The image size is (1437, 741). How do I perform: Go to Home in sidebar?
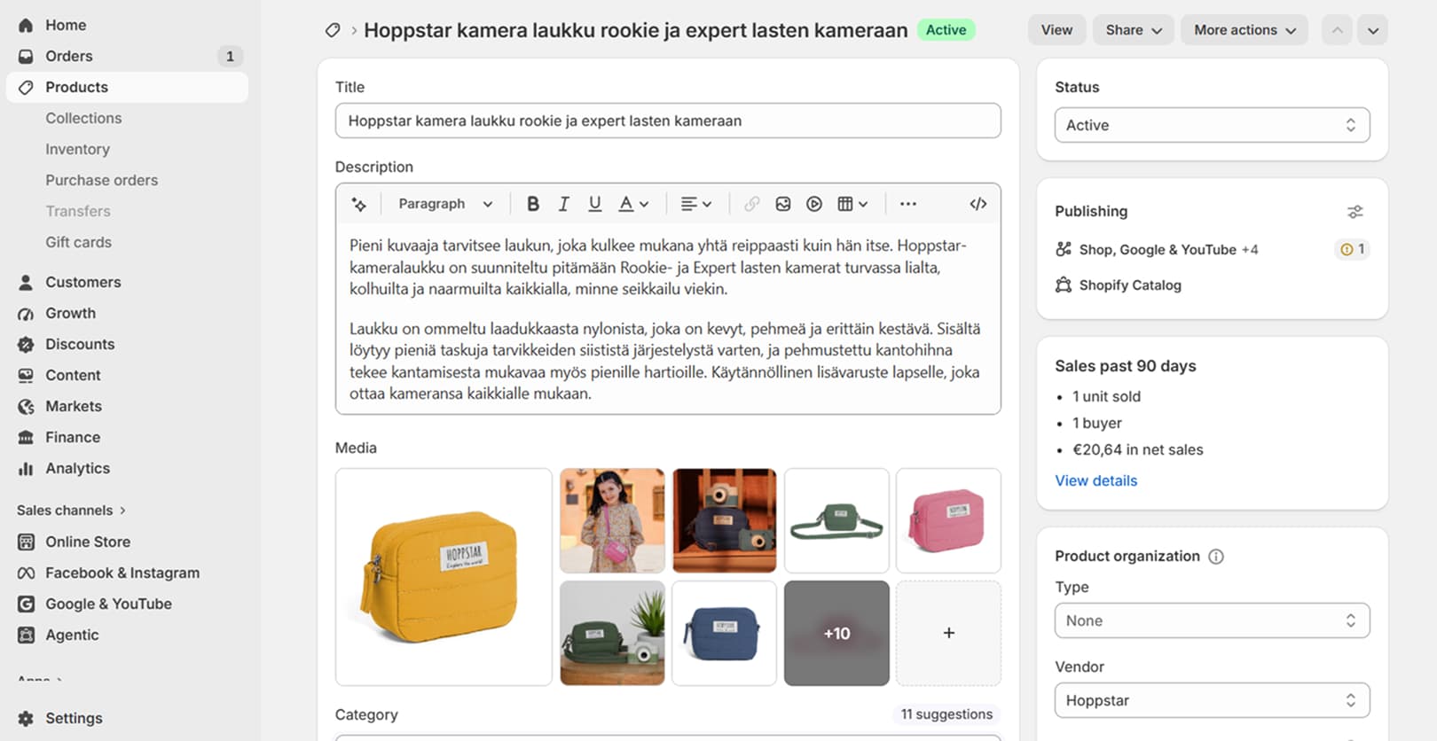[127, 25]
